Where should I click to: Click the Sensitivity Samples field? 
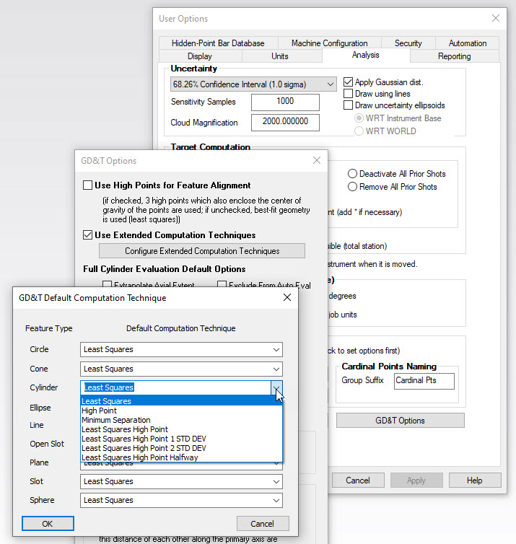285,102
